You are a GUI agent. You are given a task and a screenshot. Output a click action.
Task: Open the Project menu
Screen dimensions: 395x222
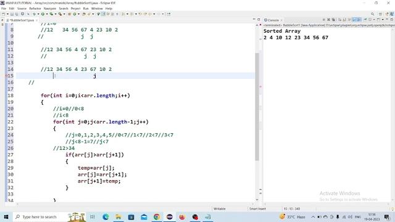point(75,9)
